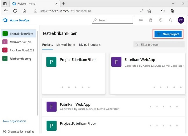Close the Projects - Home tab
The height and width of the screenshot is (136, 188).
tap(56, 4)
